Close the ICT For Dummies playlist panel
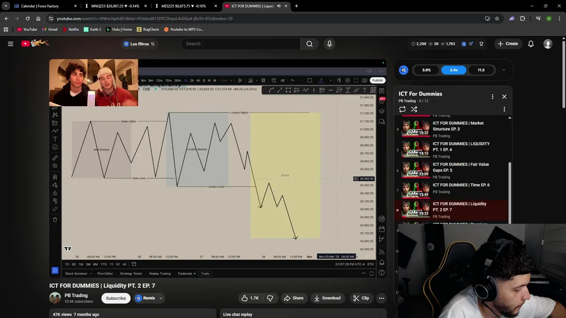 pyautogui.click(x=504, y=96)
